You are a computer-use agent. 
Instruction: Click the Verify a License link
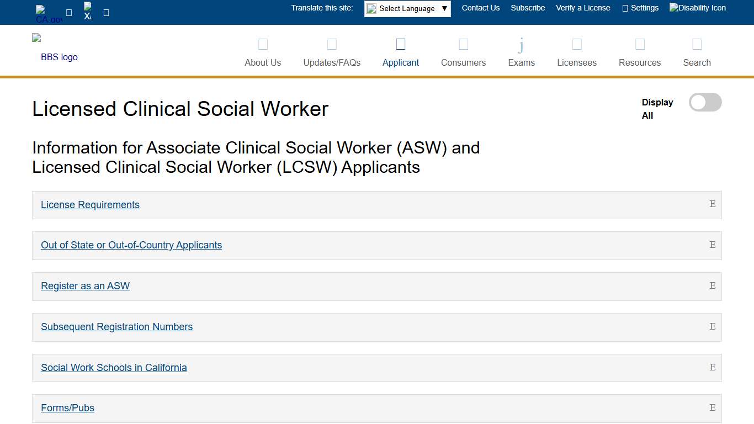[583, 8]
